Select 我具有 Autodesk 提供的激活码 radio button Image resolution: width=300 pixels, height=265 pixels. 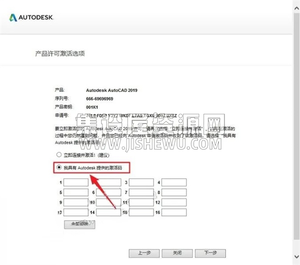pos(59,167)
